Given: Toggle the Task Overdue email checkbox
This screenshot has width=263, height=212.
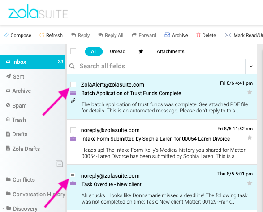Looking at the screenshot, I should click(x=73, y=175).
